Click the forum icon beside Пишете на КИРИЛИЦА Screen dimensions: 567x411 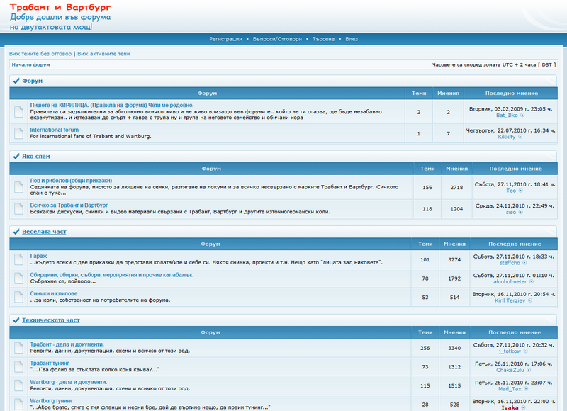[18, 112]
